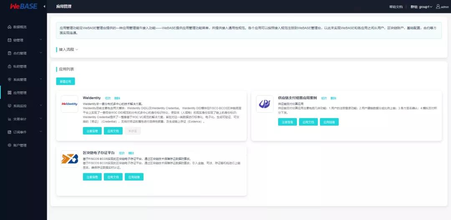Image resolution: width=451 pixels, height=220 pixels.
Task: Click the 供应链支付结算应用案例 title text
Action: tap(297, 98)
